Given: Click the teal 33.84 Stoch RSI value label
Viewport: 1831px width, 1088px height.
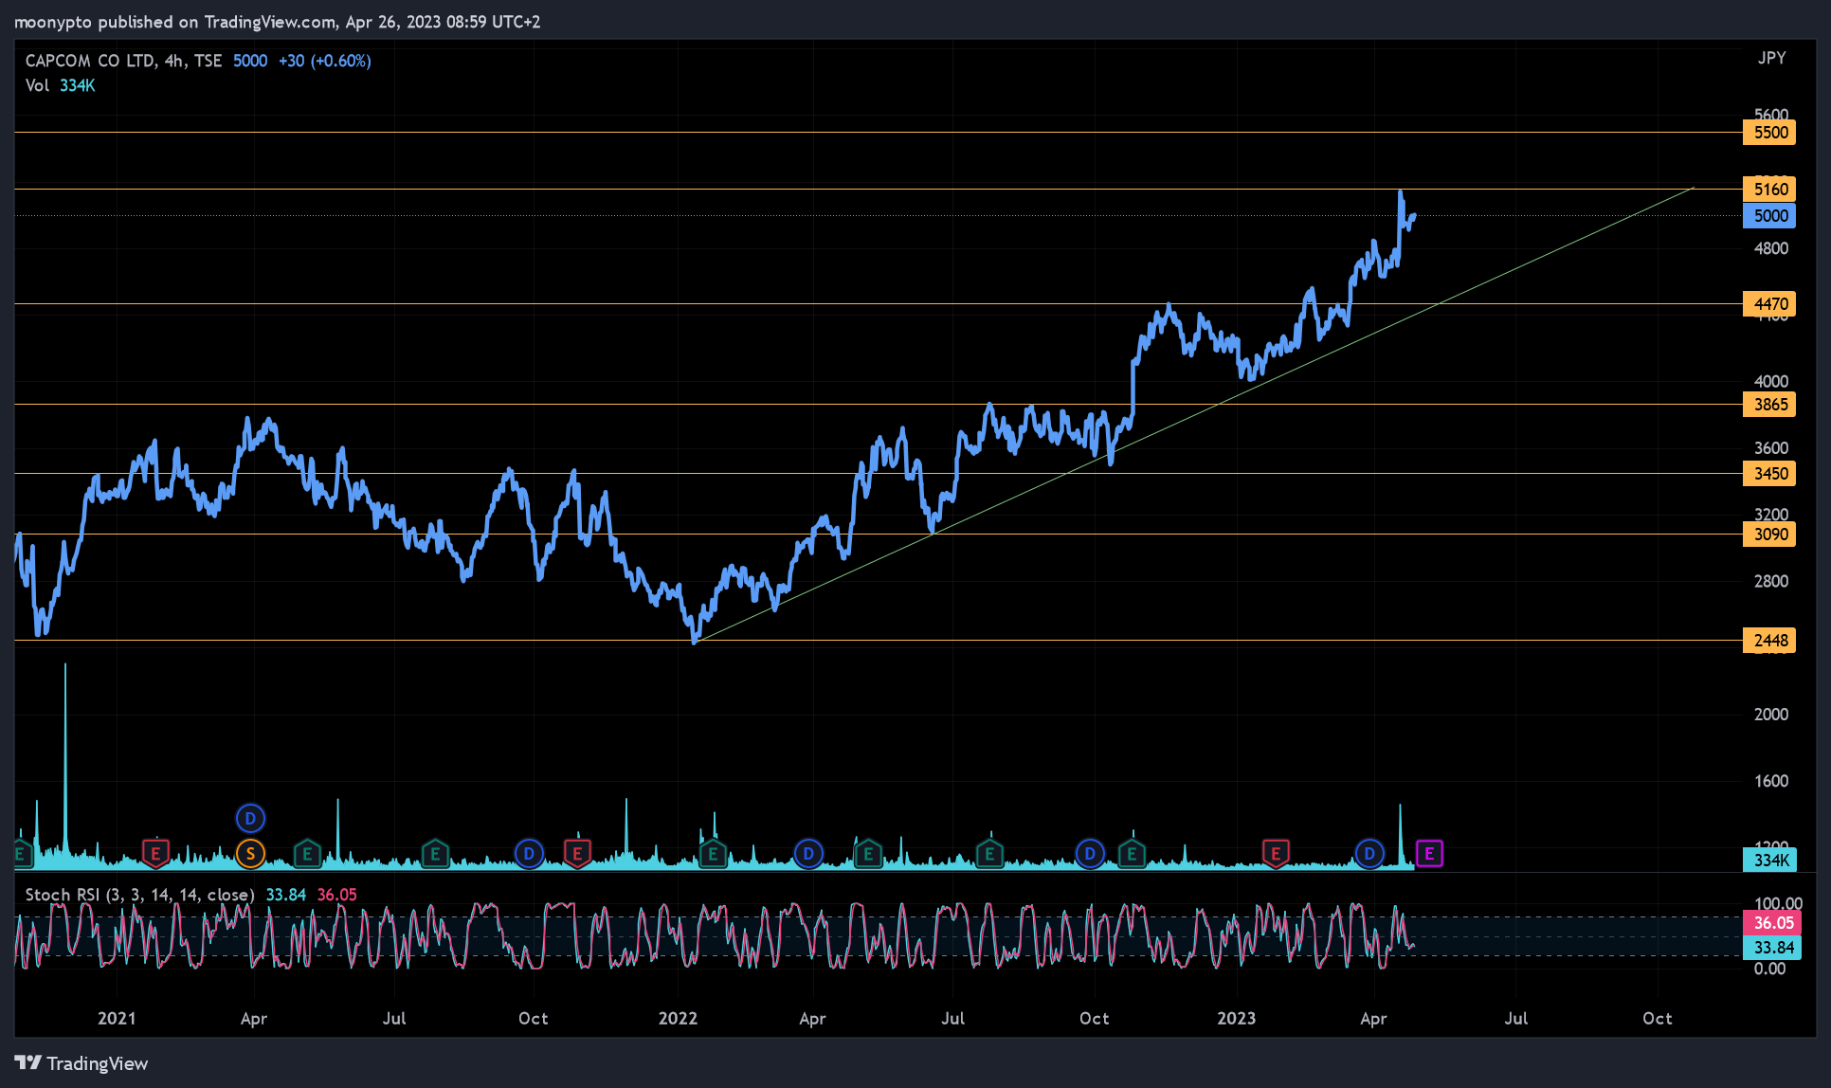Looking at the screenshot, I should coord(1772,948).
